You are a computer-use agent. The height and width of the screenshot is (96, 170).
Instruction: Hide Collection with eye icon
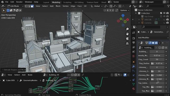[164, 13]
